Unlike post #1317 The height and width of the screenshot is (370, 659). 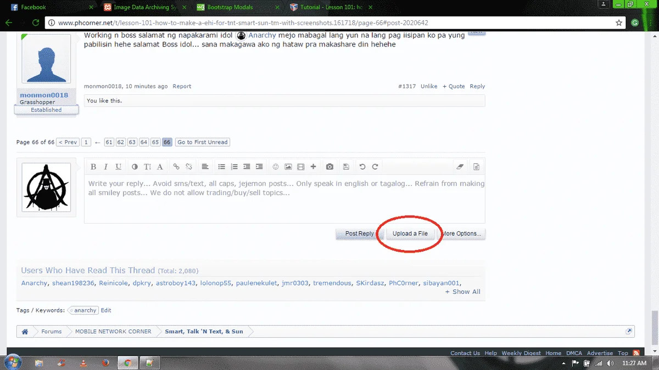429,86
